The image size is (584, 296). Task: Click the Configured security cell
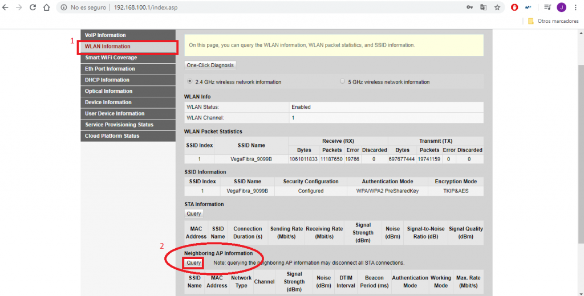point(311,191)
